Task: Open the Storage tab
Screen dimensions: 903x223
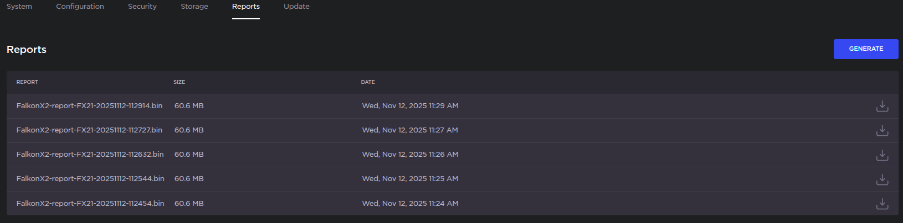Action: pos(194,7)
